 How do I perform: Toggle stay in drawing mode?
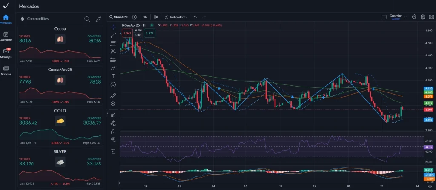(x=113, y=123)
